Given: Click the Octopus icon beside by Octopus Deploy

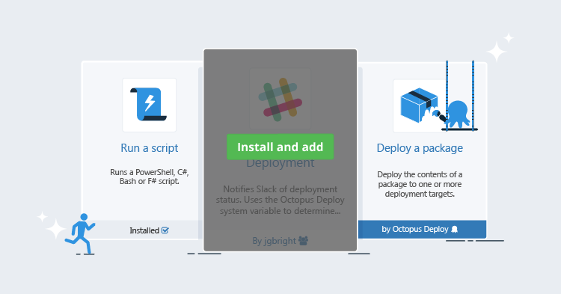Looking at the screenshot, I should [x=454, y=229].
